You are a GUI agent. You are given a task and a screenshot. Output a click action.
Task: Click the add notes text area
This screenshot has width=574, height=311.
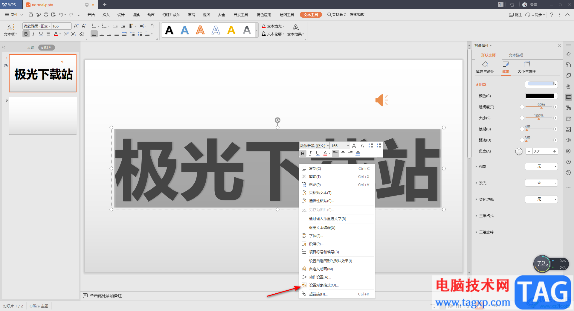(x=106, y=296)
